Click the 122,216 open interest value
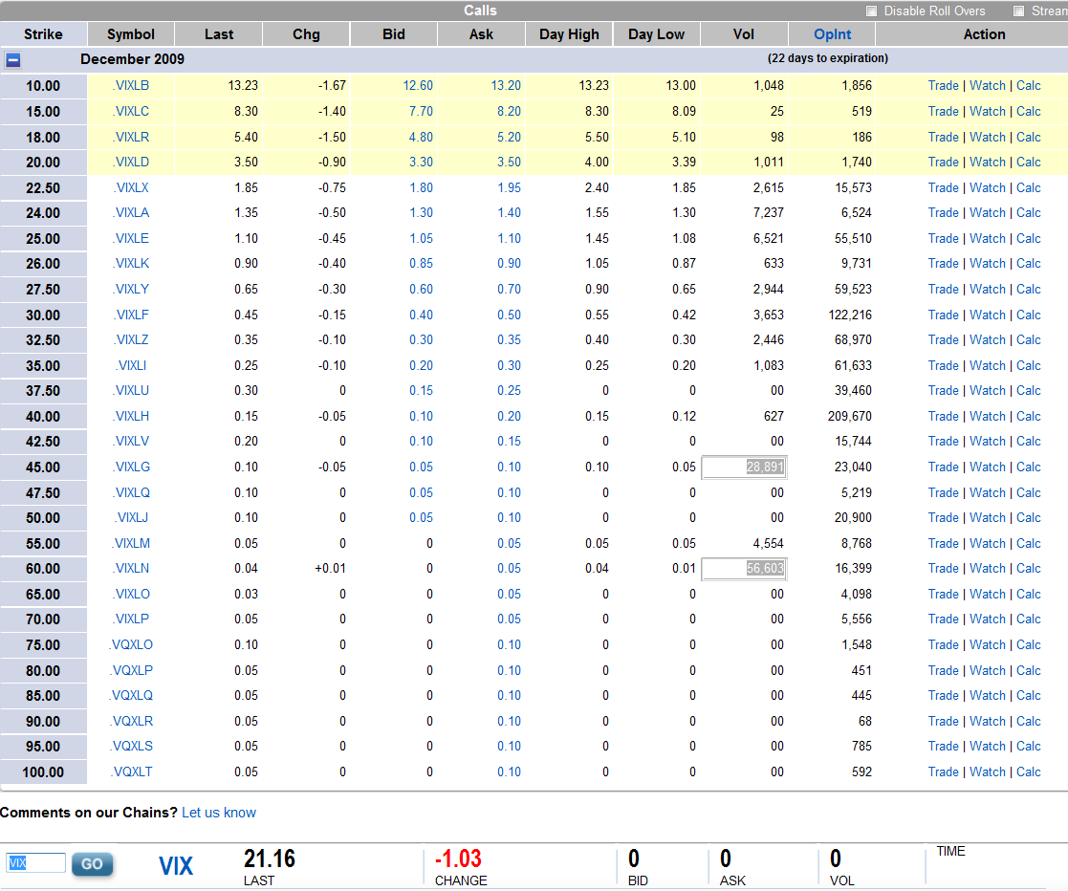This screenshot has width=1068, height=891. (849, 315)
